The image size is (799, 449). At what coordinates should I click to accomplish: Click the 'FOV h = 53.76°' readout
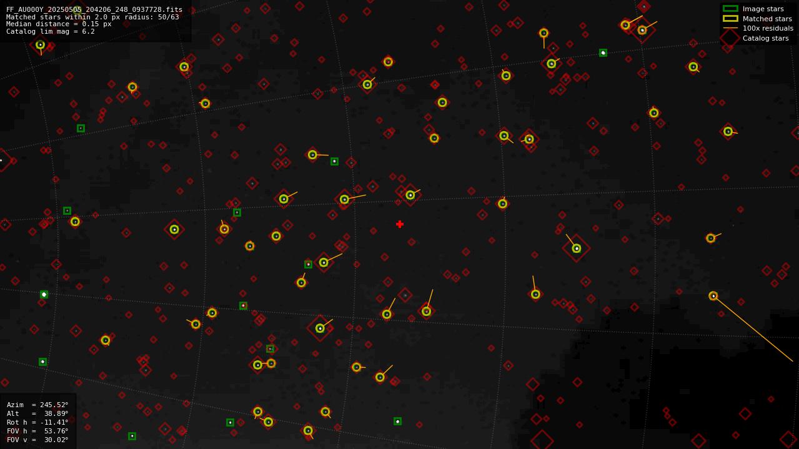pos(37,431)
